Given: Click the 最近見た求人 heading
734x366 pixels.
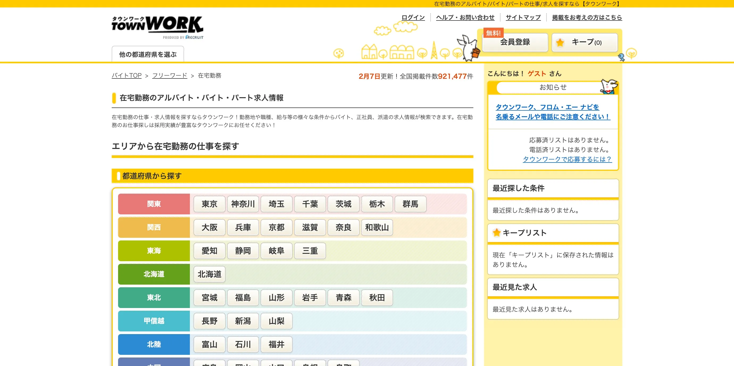Looking at the screenshot, I should pos(515,287).
